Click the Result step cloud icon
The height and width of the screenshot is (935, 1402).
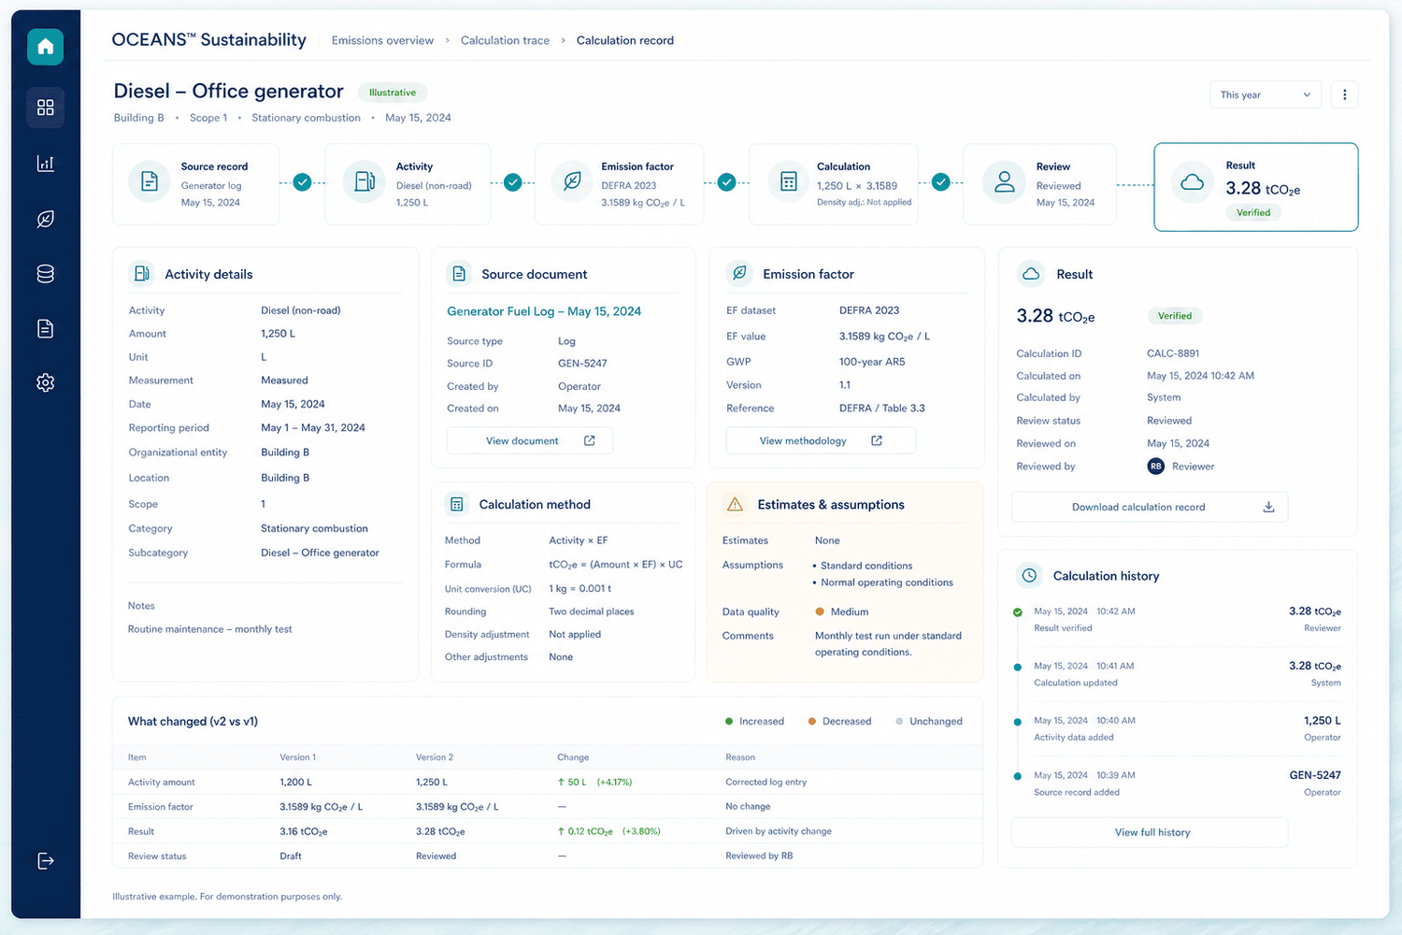point(1193,182)
